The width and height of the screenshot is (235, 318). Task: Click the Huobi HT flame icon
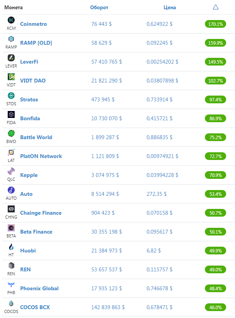(11, 247)
